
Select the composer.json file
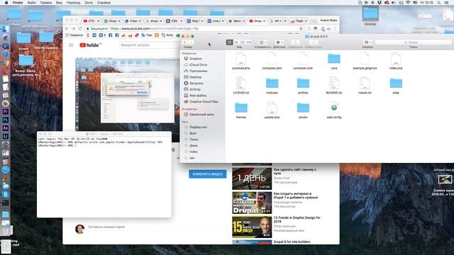point(272,62)
